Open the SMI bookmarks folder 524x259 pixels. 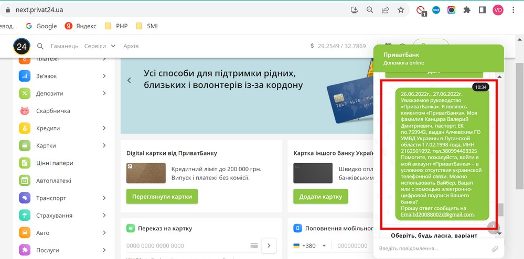click(x=147, y=26)
